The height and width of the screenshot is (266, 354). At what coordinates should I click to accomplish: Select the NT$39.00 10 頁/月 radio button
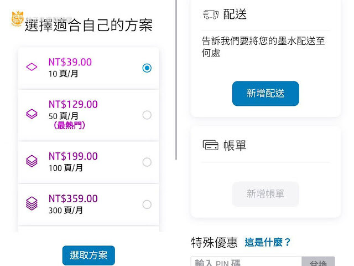point(147,68)
